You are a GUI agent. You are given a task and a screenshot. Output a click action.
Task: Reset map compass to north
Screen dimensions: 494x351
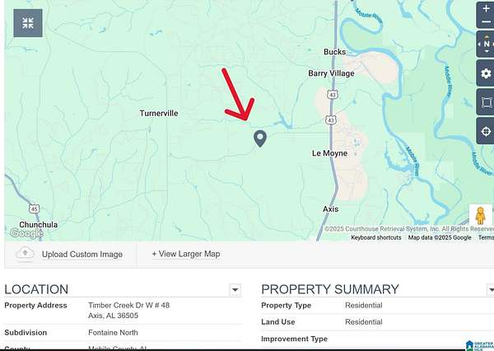486,44
